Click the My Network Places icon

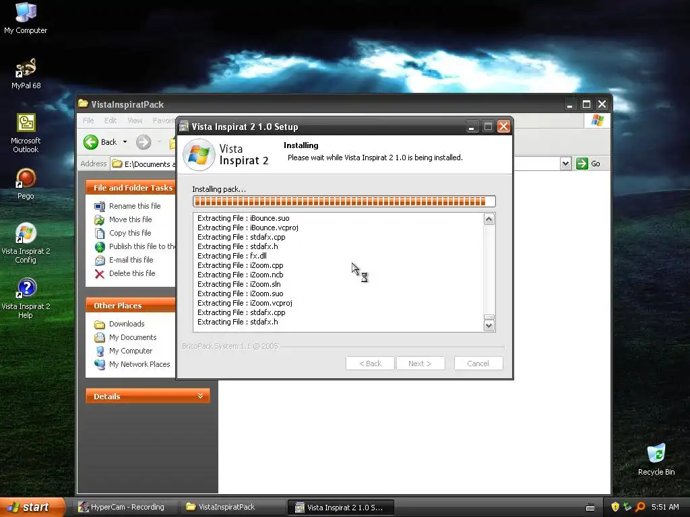coord(100,364)
